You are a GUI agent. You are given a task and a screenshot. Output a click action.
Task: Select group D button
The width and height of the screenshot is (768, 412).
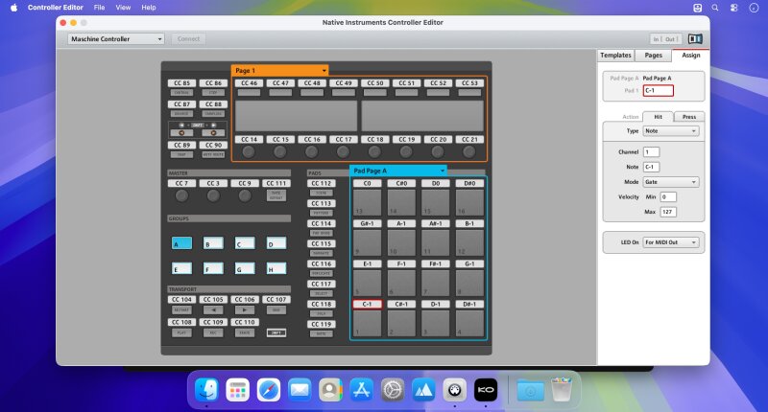(276, 243)
